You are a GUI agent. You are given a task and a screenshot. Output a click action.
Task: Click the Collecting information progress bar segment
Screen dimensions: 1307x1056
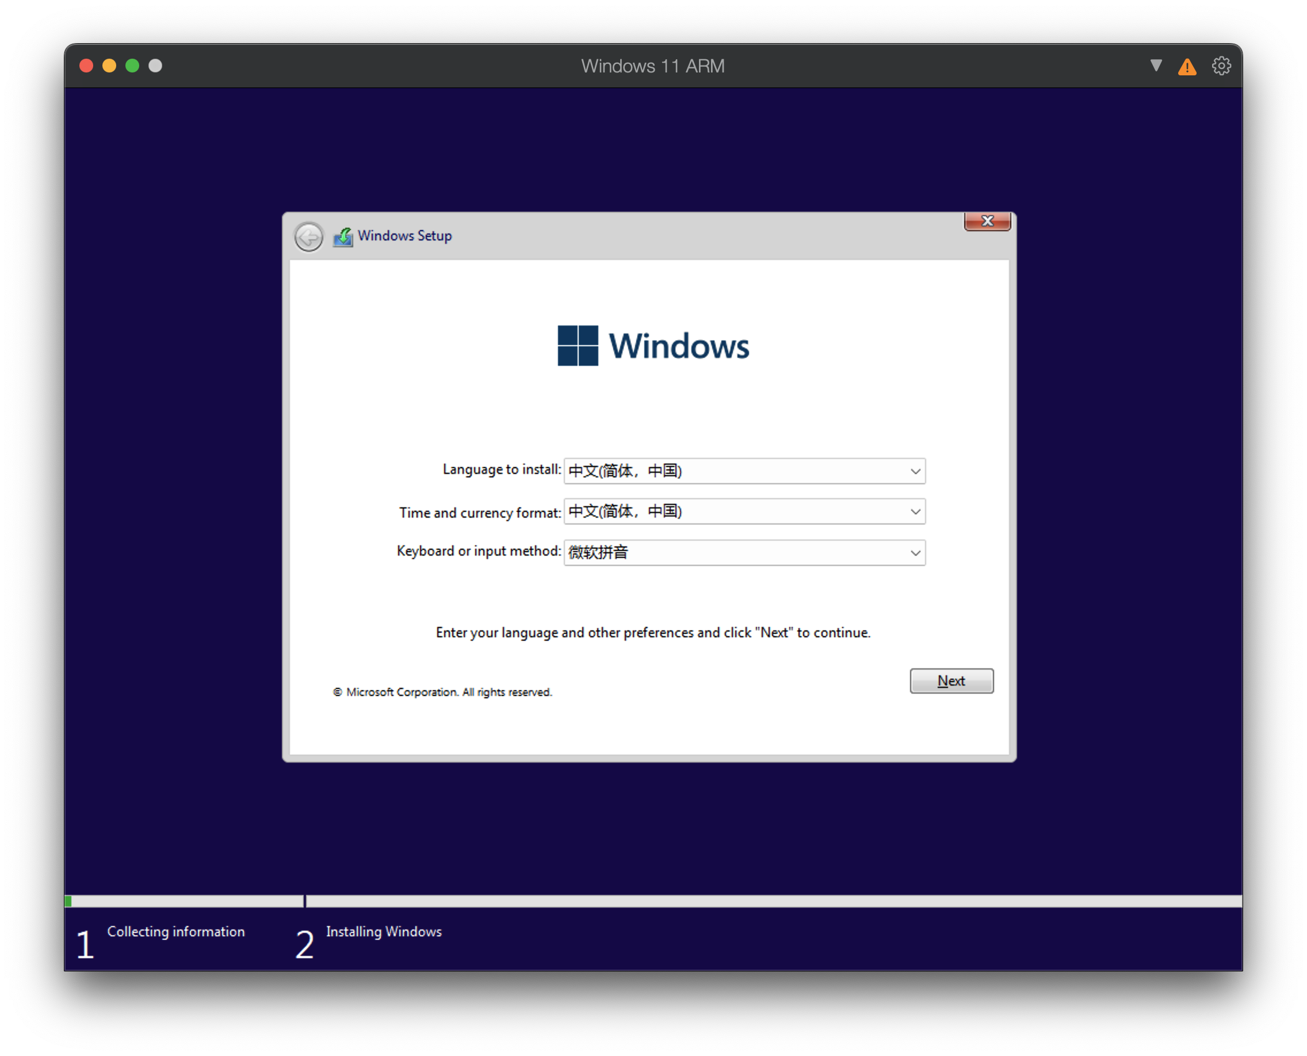[184, 901]
